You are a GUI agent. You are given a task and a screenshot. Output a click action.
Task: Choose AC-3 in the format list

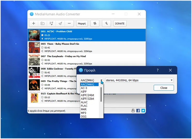pyautogui.click(x=89, y=88)
